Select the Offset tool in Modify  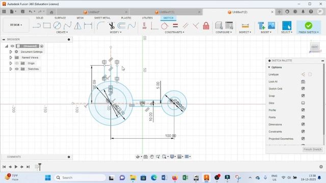pyautogui.click(x=122, y=26)
